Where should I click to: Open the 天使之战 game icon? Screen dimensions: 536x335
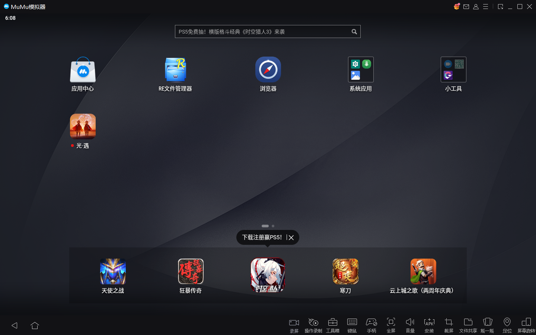pos(113,271)
